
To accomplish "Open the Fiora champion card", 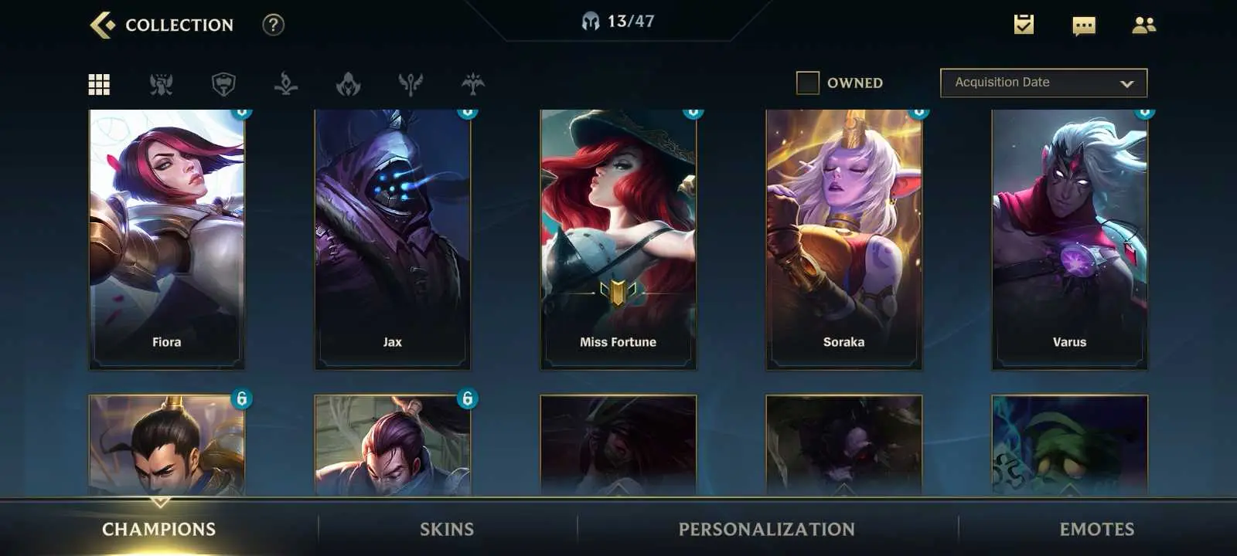I will point(166,239).
